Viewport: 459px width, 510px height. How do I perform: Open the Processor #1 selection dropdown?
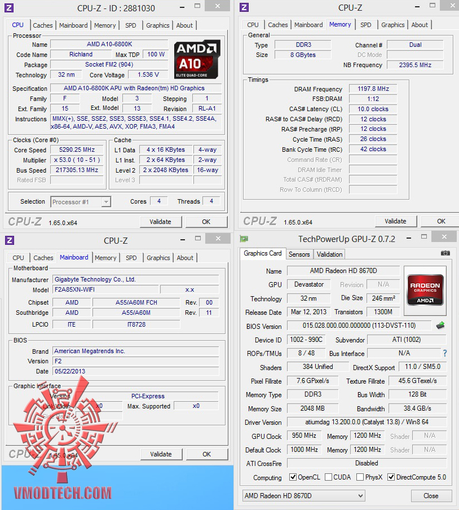point(81,202)
